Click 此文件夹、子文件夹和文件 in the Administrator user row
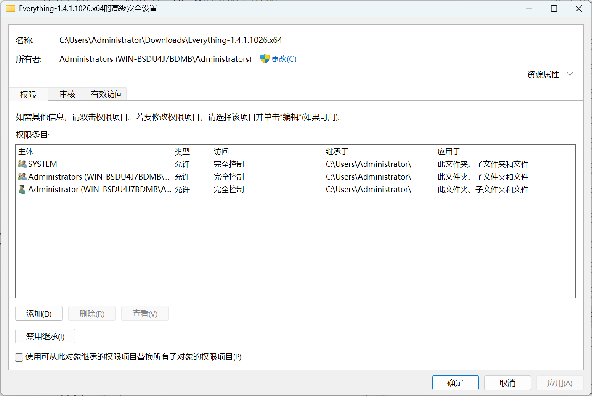The image size is (592, 396). coord(483,189)
